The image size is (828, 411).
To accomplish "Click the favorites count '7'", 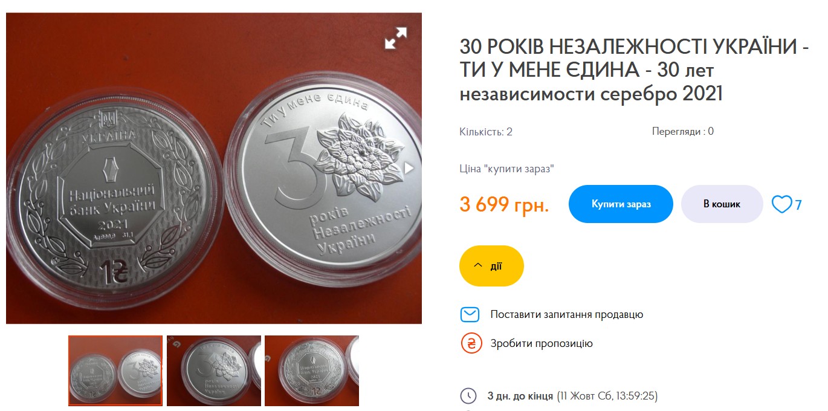I will coord(798,205).
